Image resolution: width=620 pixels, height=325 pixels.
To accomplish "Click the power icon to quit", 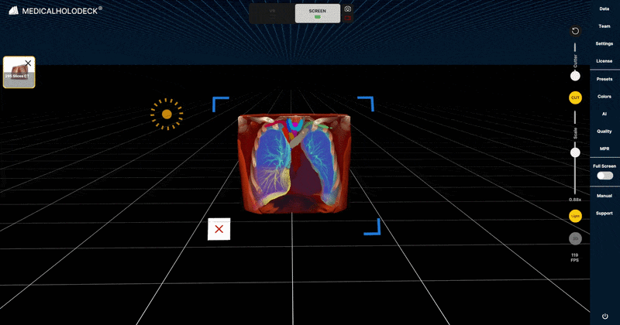I will pos(604,316).
